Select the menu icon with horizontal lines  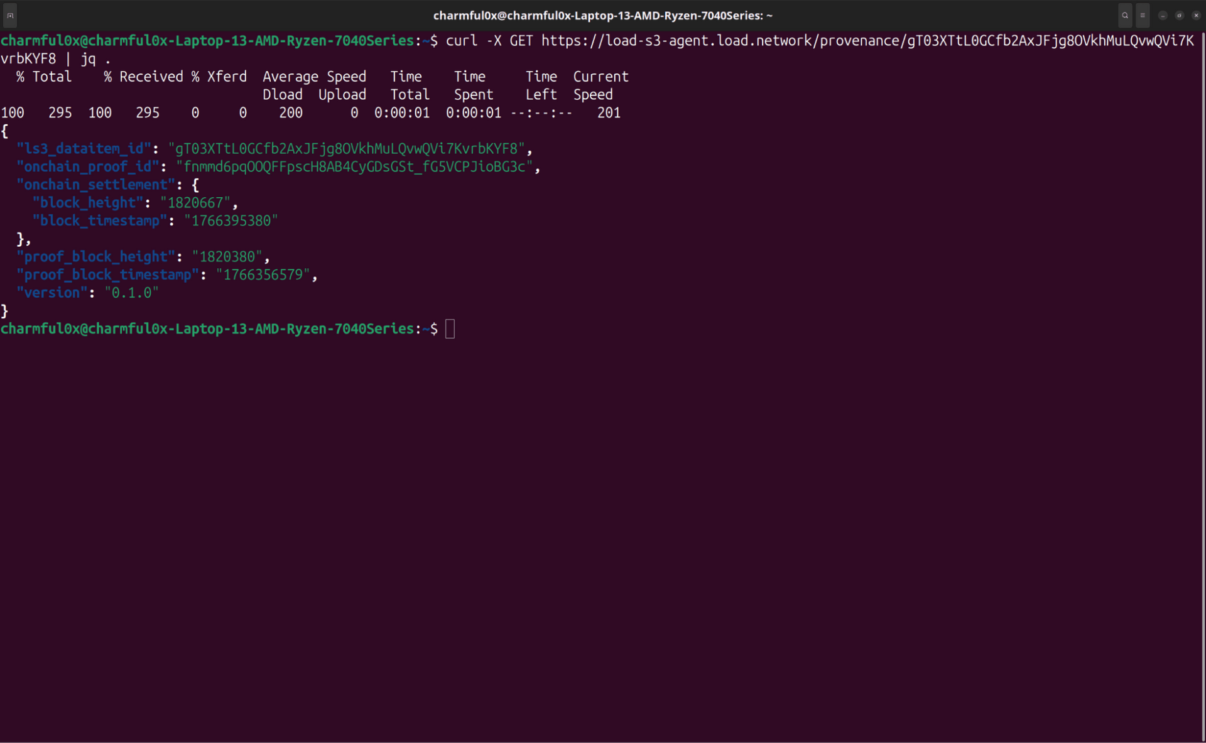(x=1143, y=16)
